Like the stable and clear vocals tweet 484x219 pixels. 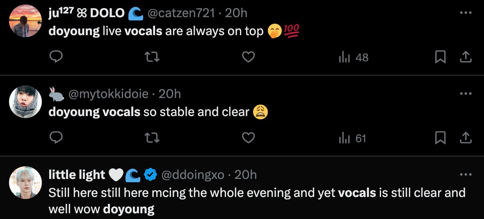[248, 138]
